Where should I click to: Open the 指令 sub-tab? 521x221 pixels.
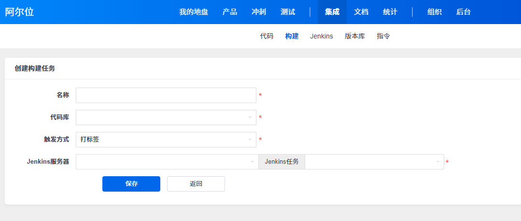[x=383, y=36]
